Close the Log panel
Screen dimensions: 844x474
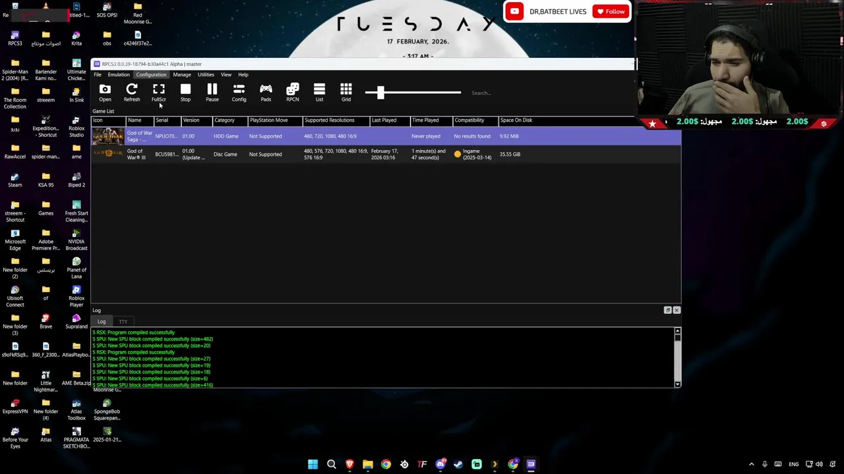point(677,310)
